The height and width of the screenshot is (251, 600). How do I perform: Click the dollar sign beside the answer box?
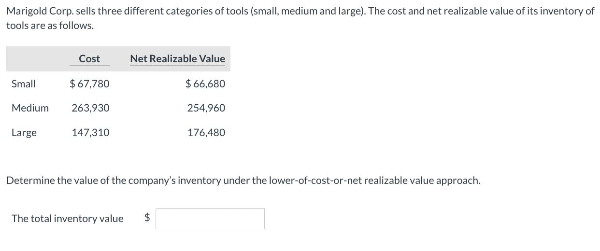[148, 218]
